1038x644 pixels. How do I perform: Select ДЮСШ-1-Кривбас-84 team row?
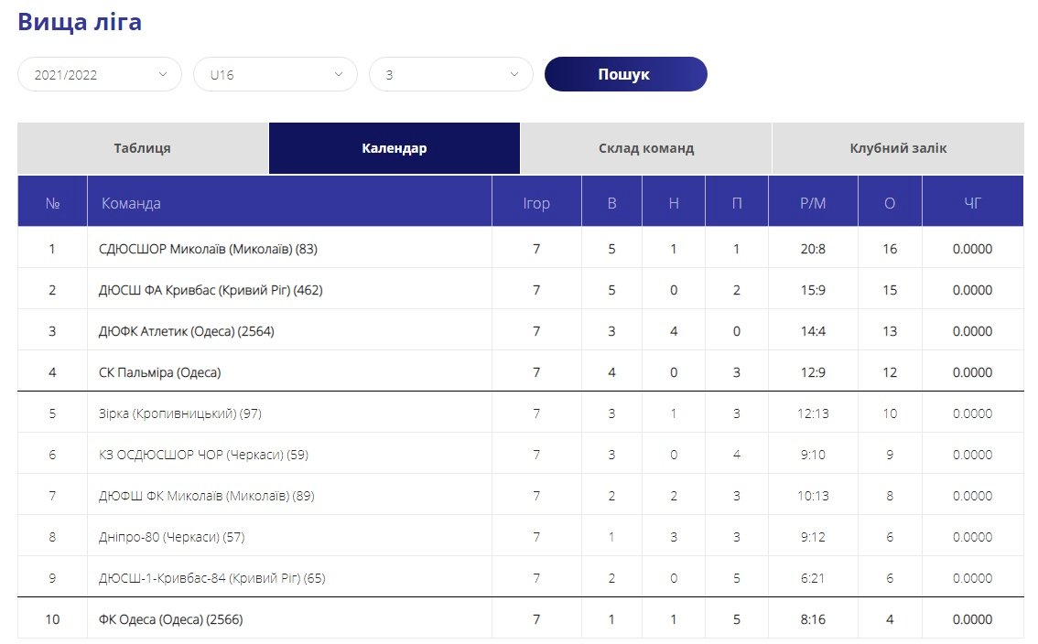[212, 578]
